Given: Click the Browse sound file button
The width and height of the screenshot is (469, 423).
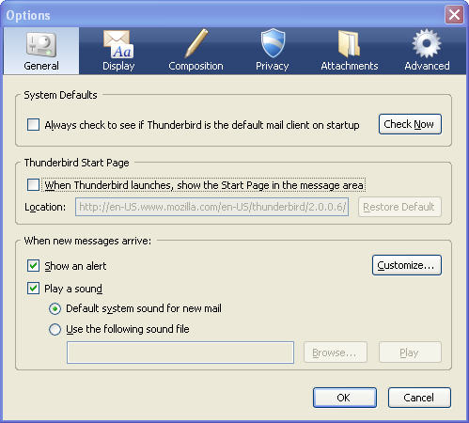Looking at the screenshot, I should pyautogui.click(x=336, y=352).
